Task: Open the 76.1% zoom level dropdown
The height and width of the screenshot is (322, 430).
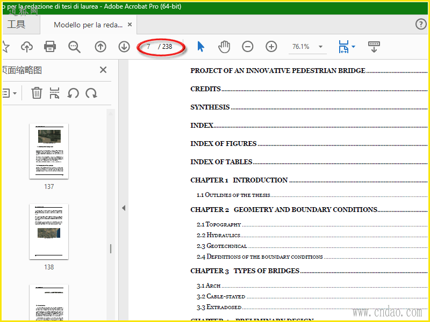Action: [x=320, y=47]
